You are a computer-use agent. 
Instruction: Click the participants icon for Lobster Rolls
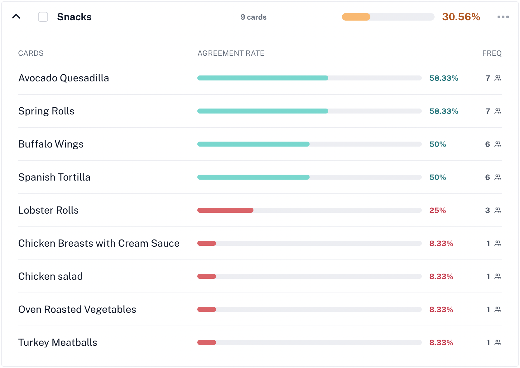498,210
